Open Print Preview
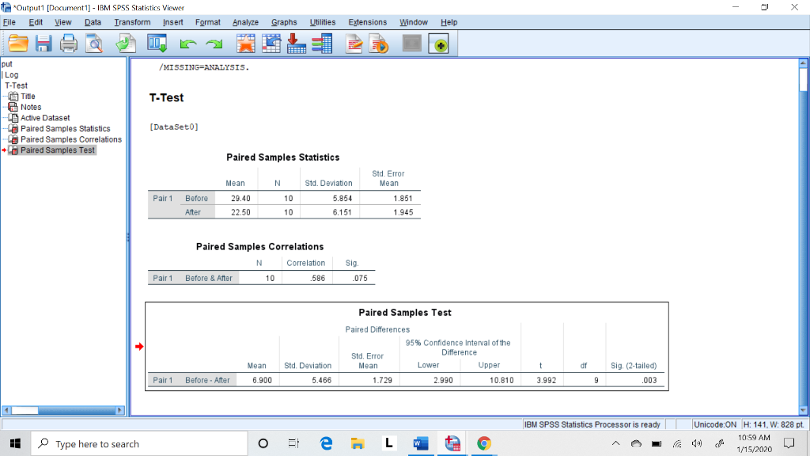810x456 pixels. 94,44
